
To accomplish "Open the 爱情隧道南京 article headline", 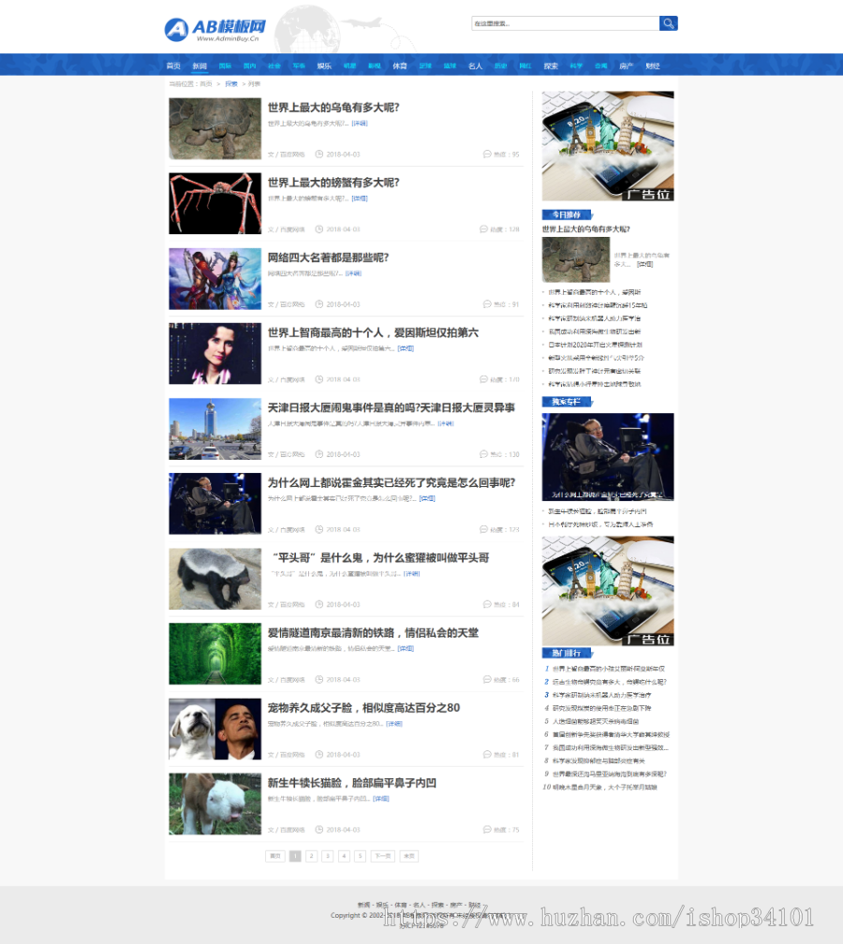I will point(374,633).
